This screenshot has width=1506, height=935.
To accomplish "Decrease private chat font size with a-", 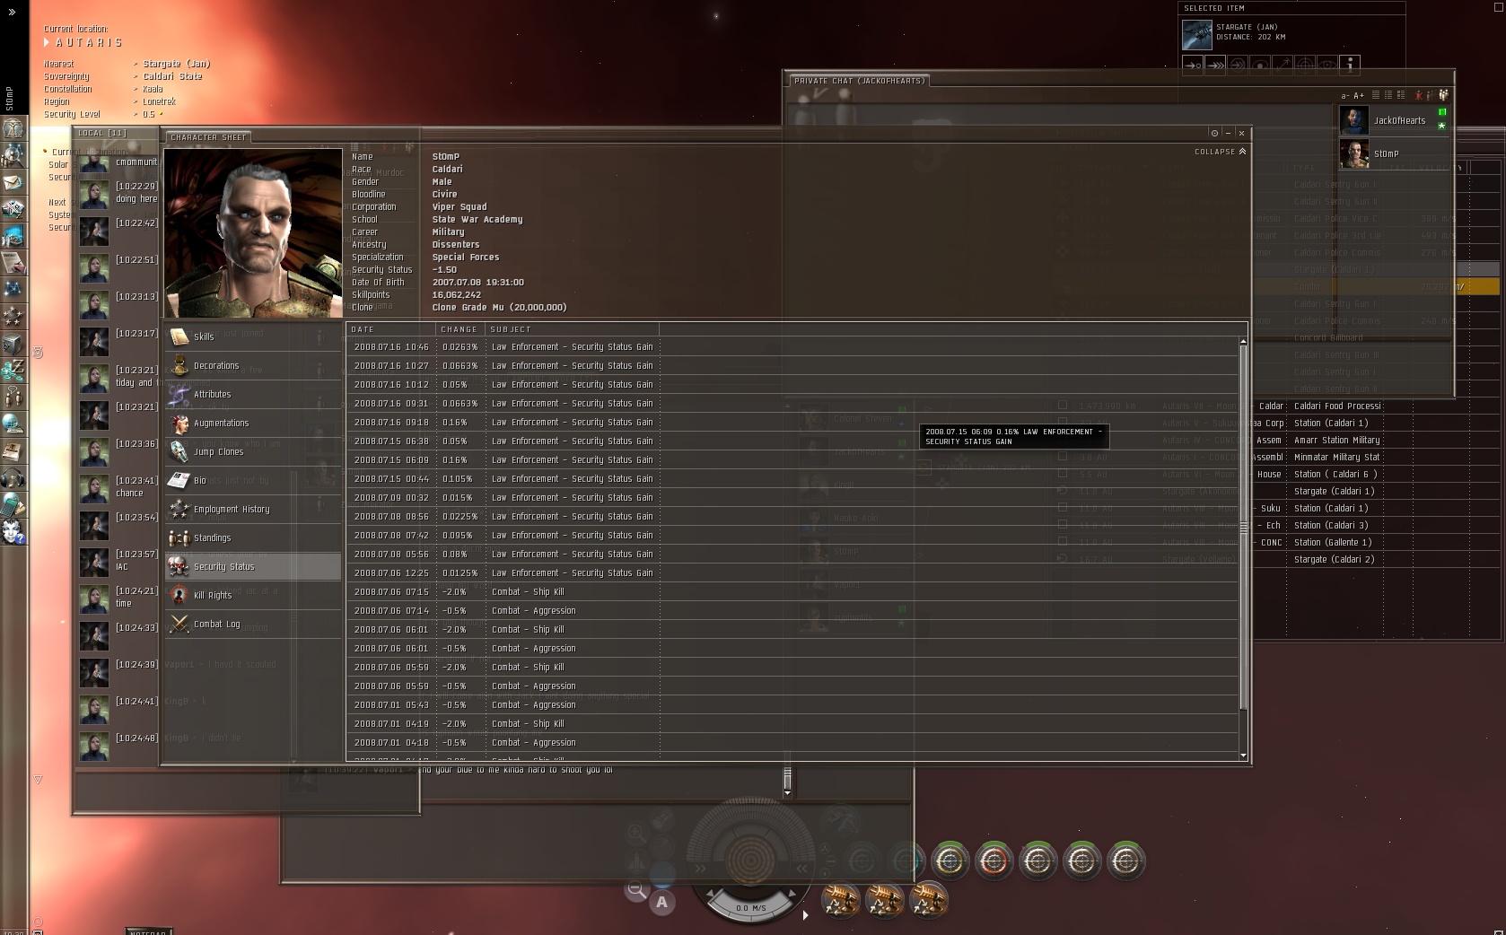I will click(1345, 95).
